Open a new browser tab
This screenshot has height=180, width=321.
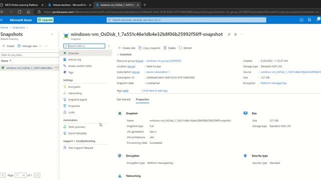[145, 5]
